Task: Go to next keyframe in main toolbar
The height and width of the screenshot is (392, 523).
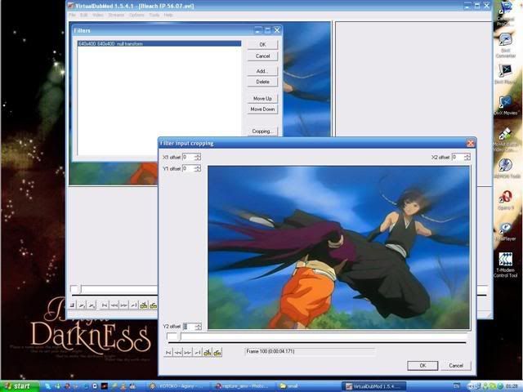Action: point(154,305)
